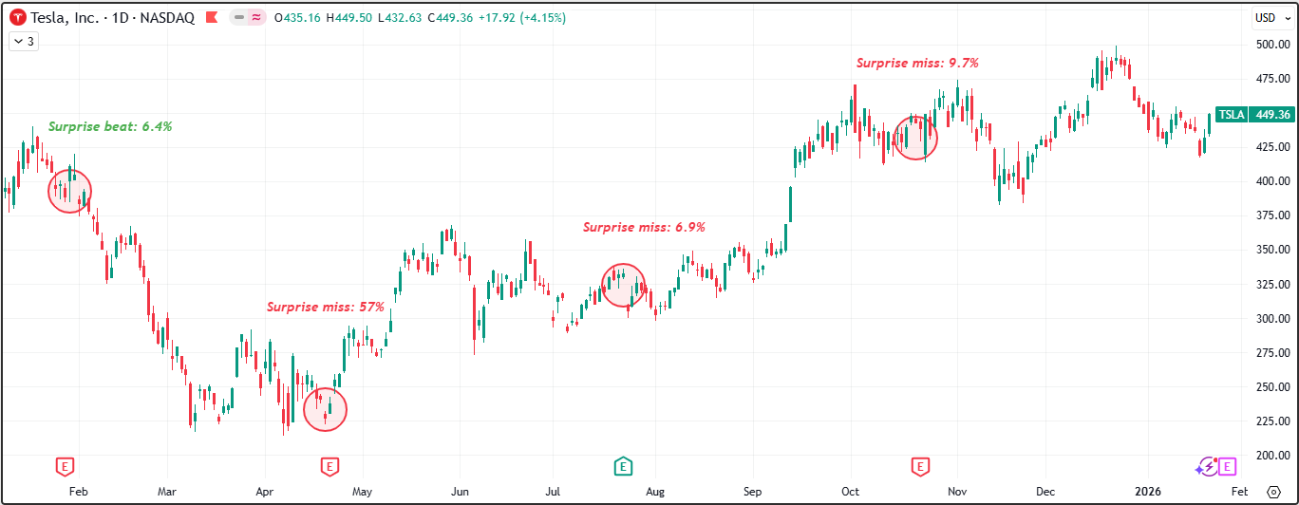Click the Apr time axis label
1299x505 pixels.
click(x=265, y=492)
